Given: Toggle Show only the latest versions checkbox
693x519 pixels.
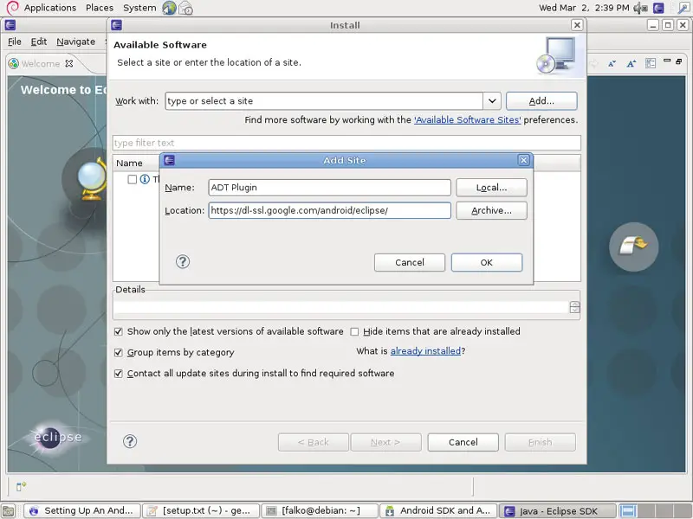Looking at the screenshot, I should [x=119, y=331].
